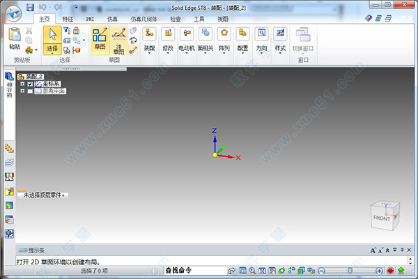Click the zoom slider handle
Viewport: 418px width, 279px height.
click(x=350, y=271)
